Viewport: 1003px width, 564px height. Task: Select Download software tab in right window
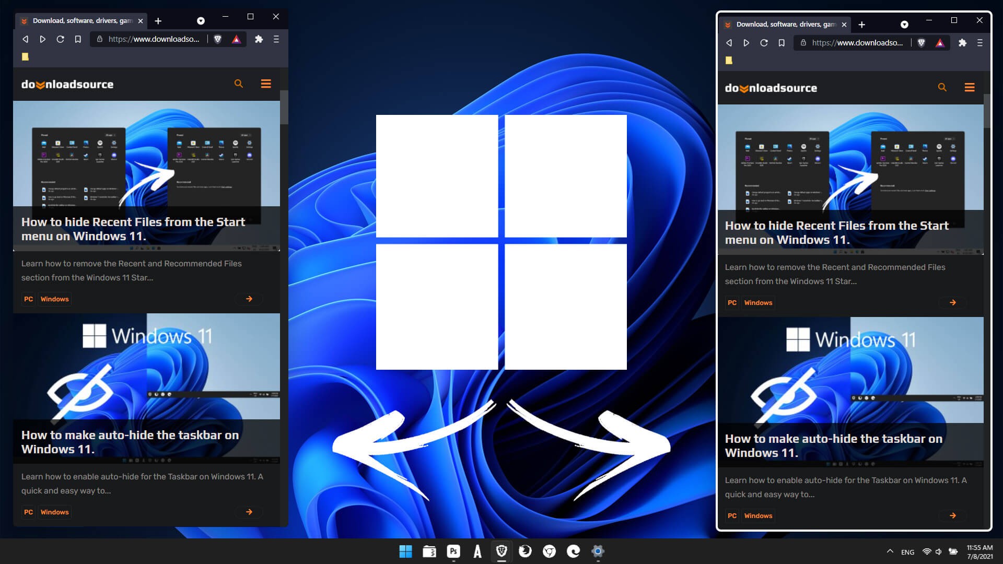coord(785,25)
